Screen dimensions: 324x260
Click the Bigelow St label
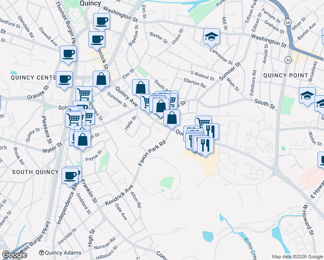click(x=133, y=36)
